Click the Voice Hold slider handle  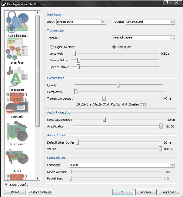[74, 53]
